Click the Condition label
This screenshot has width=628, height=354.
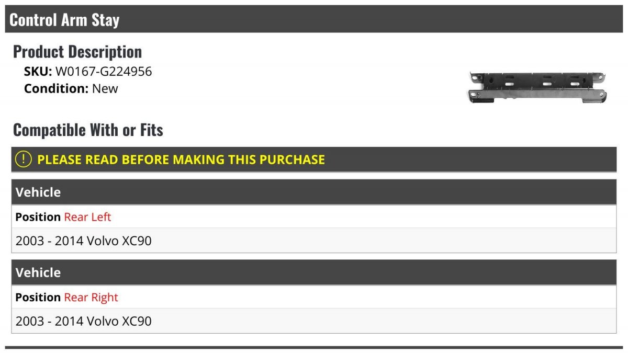coord(57,88)
